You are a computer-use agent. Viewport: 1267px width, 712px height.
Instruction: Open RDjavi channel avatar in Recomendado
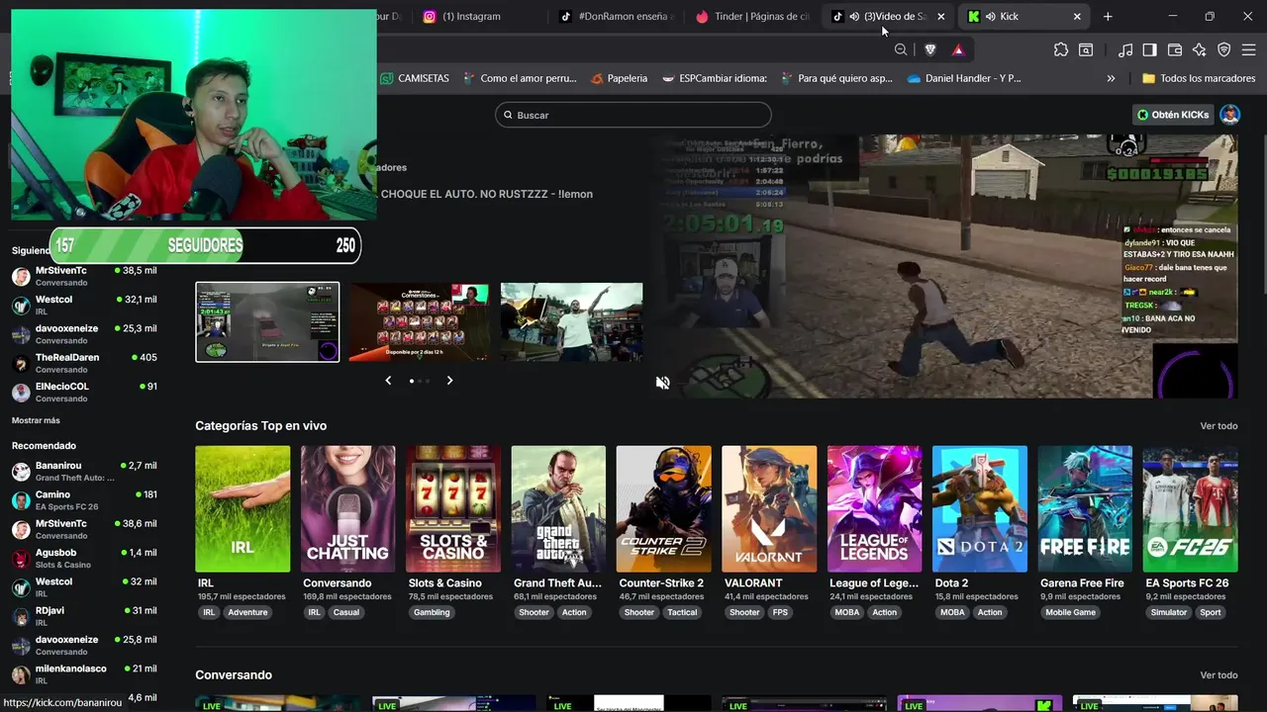coord(21,617)
